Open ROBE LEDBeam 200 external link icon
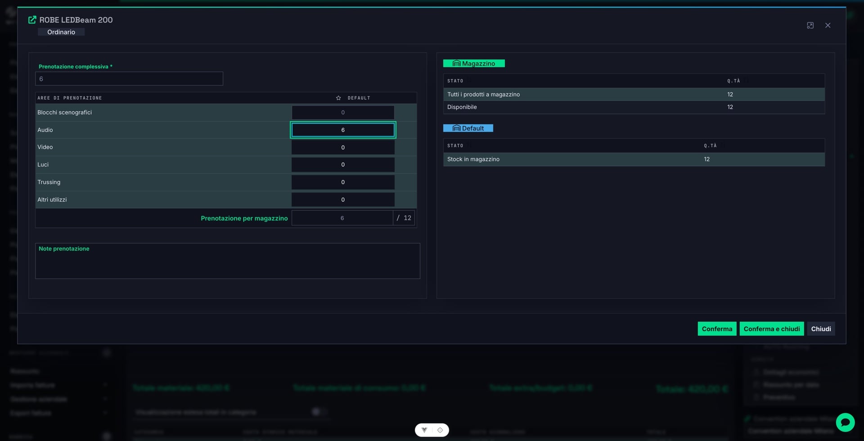The width and height of the screenshot is (864, 441). coord(32,20)
